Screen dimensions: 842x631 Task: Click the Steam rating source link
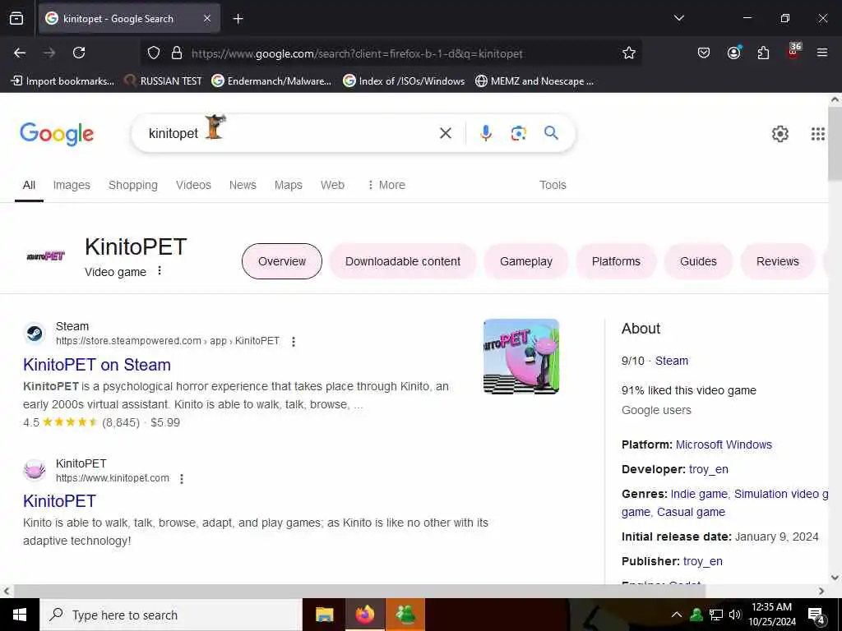671,362
